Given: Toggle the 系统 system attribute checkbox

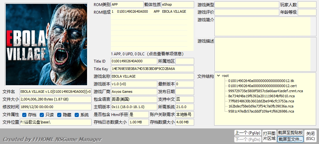Looking at the screenshot, I should click(x=77, y=115).
